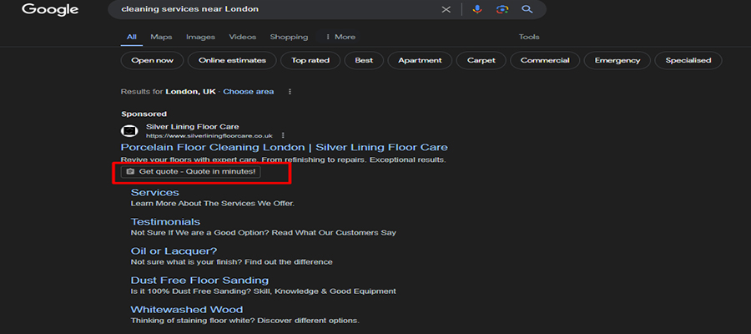The height and width of the screenshot is (334, 751).
Task: Expand the More search filters menu
Action: coord(340,37)
